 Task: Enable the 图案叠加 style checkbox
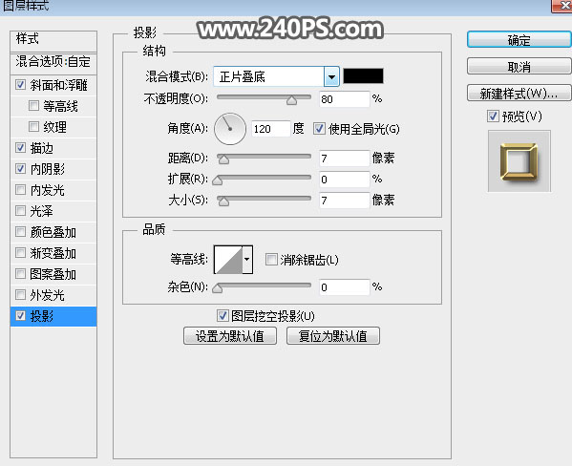point(20,274)
